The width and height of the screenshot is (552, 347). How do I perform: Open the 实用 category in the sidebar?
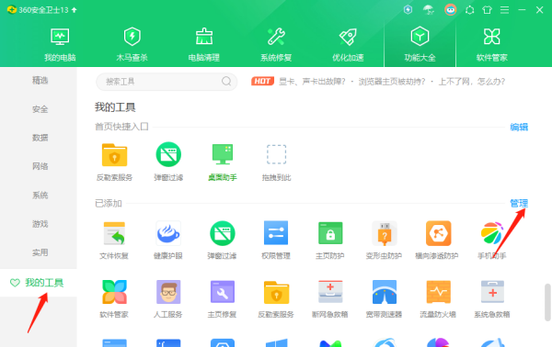tap(40, 252)
